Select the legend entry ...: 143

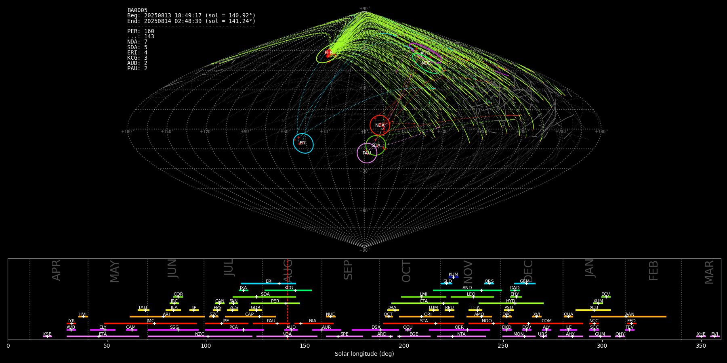click(x=141, y=37)
